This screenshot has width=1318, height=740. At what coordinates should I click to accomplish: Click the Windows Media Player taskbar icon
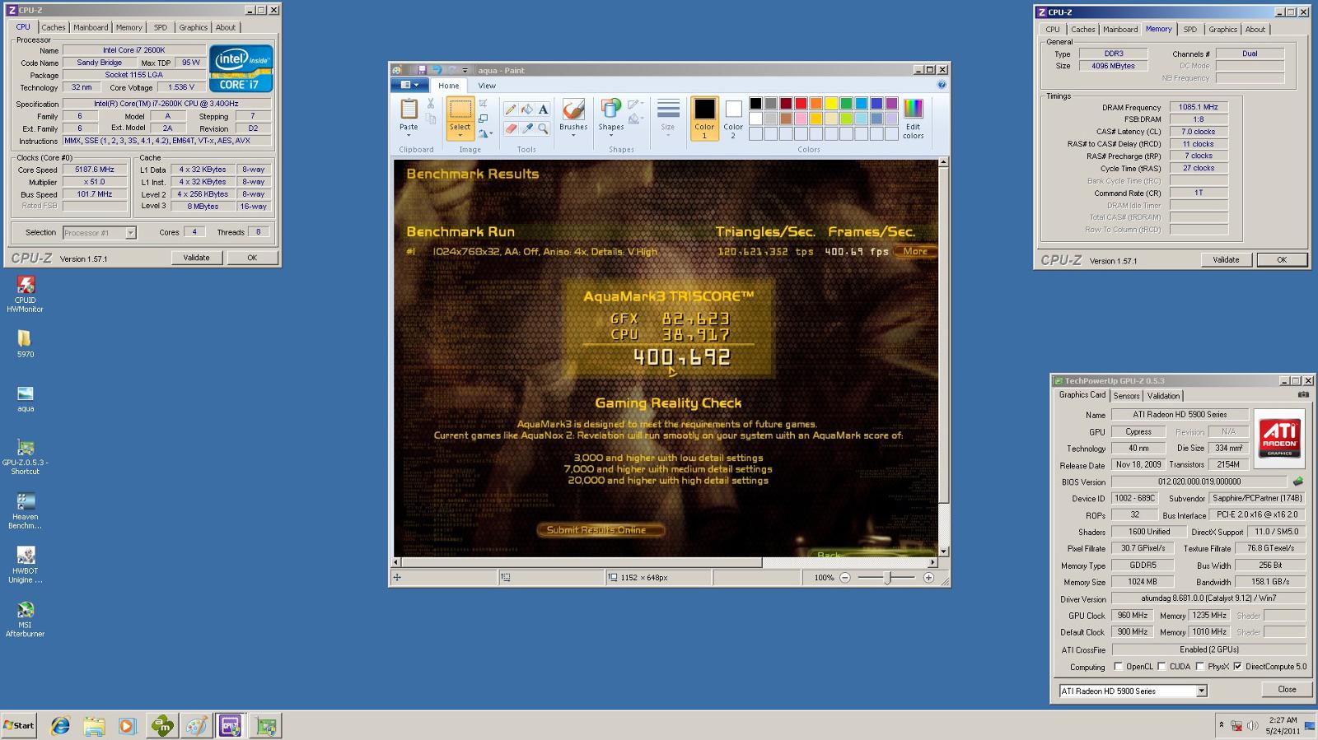[127, 726]
